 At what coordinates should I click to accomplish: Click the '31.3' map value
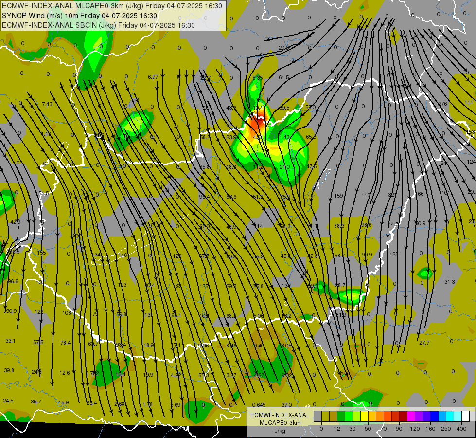[x=450, y=282]
